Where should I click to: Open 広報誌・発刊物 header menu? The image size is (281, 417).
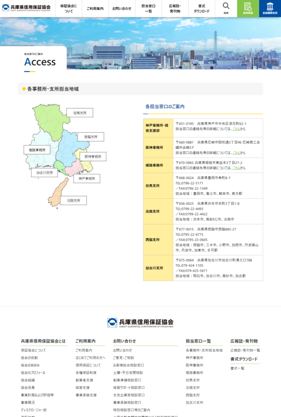coord(175,8)
